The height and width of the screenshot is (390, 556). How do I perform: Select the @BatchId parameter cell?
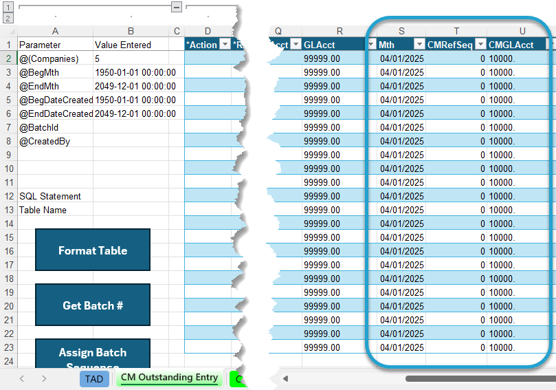(55, 127)
